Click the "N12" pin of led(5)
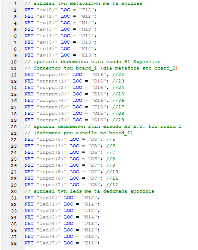 (x=89, y=230)
